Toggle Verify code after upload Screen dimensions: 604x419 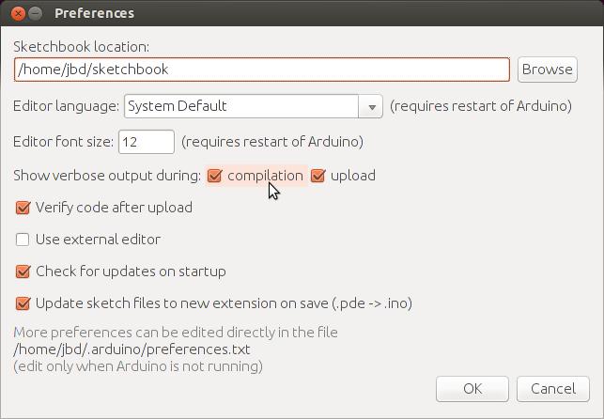click(23, 208)
